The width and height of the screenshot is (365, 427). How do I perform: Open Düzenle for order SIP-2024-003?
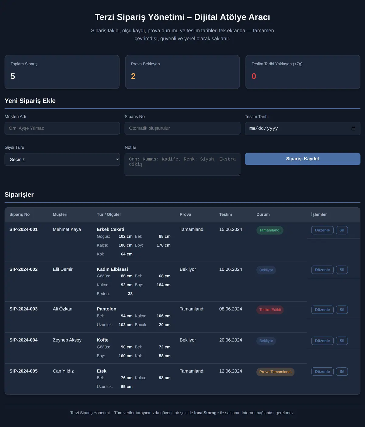coord(322,310)
